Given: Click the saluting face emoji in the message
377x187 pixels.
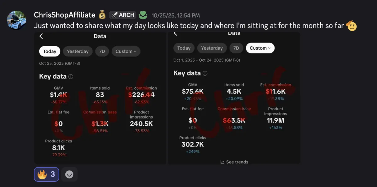Looking at the screenshot, I should point(351,25).
